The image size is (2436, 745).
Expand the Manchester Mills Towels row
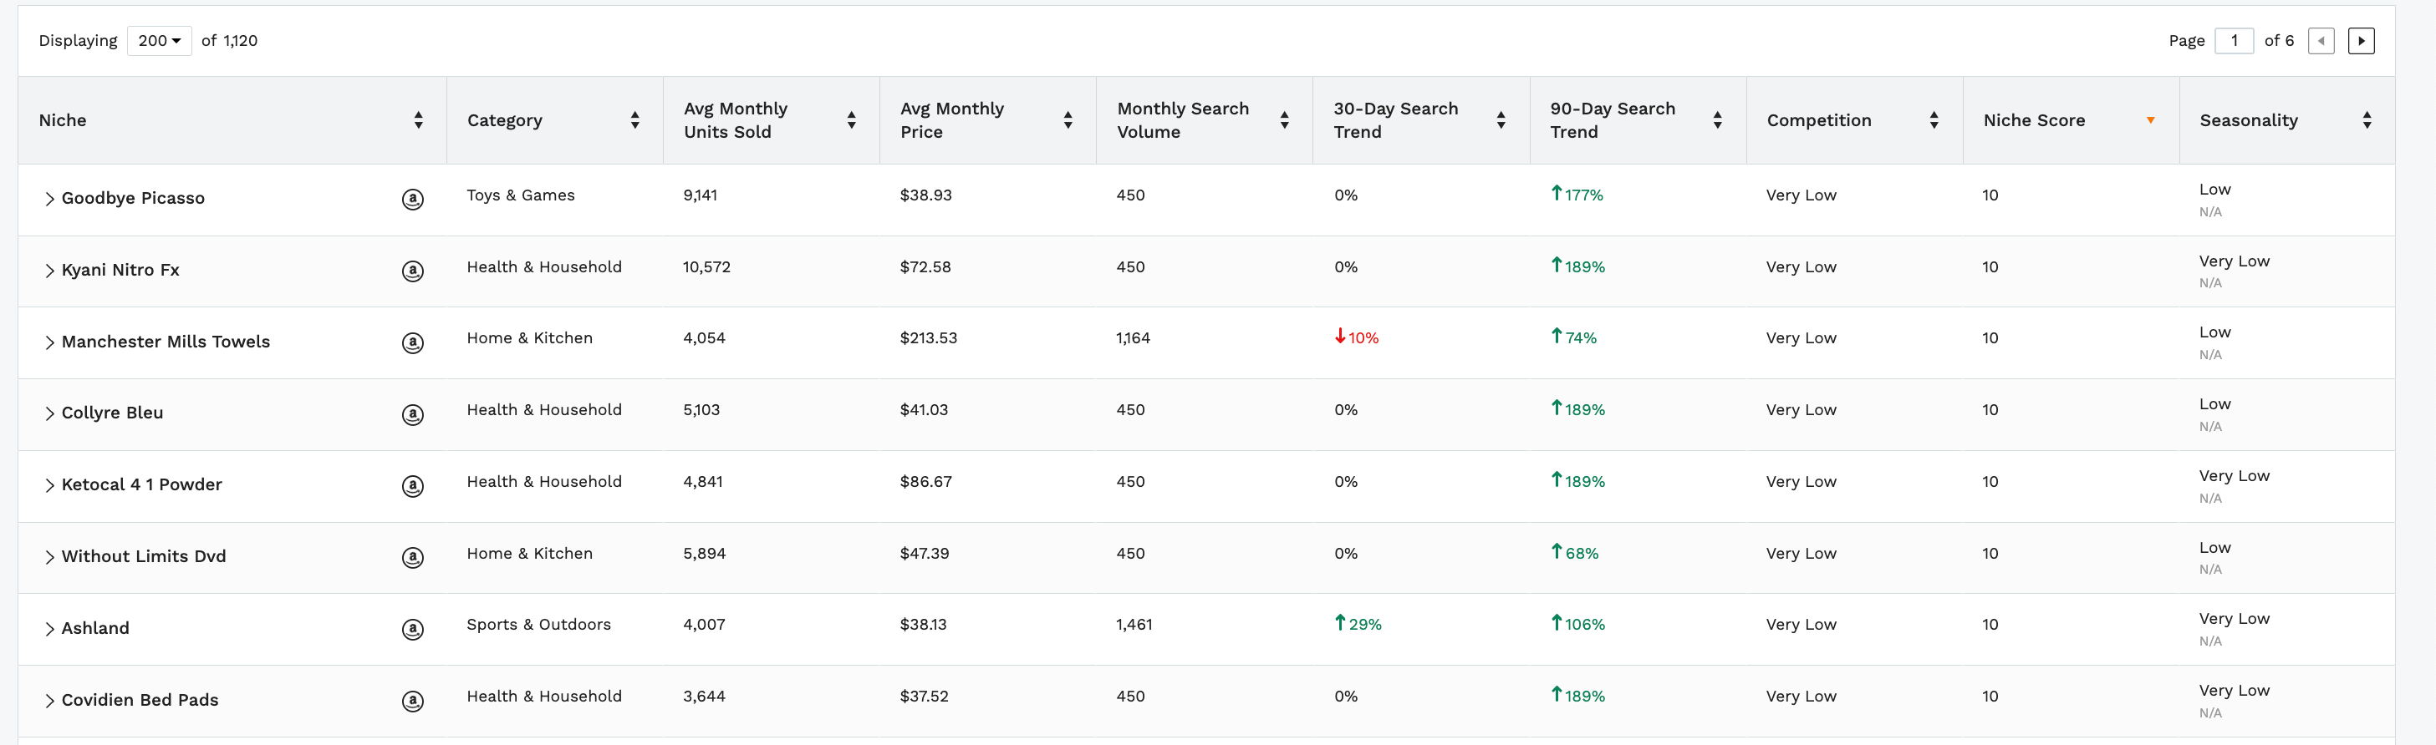(x=49, y=342)
